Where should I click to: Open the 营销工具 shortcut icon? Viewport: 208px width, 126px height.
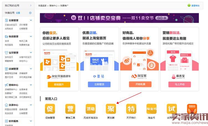[70, 109]
